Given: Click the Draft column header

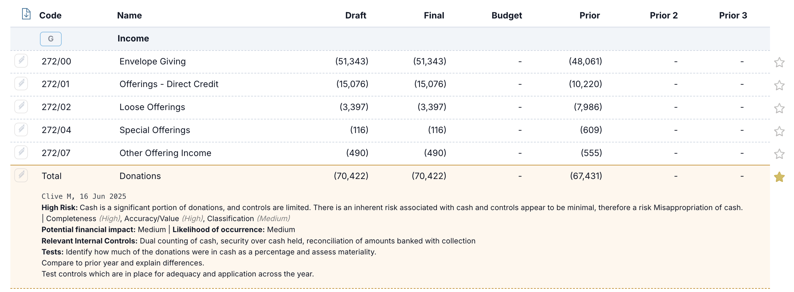Looking at the screenshot, I should pyautogui.click(x=355, y=15).
